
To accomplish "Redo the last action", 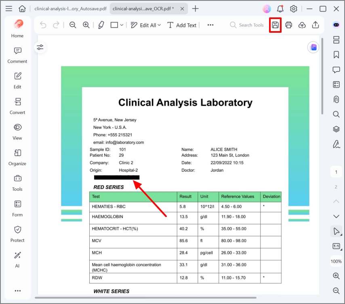I will [x=56, y=25].
